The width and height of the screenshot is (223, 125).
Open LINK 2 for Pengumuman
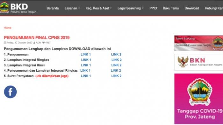116,54
